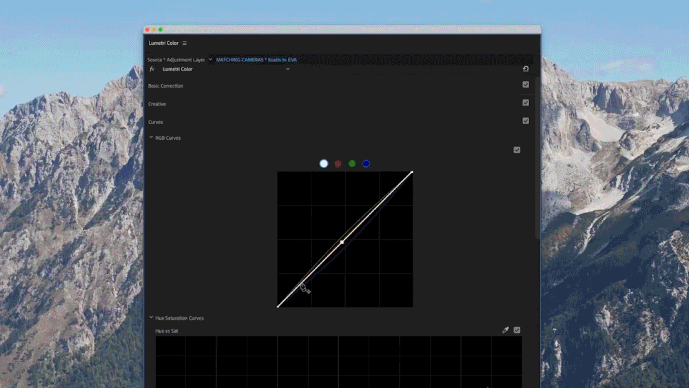Click the top-right curve endpoint
This screenshot has width=689, height=388.
click(x=412, y=172)
